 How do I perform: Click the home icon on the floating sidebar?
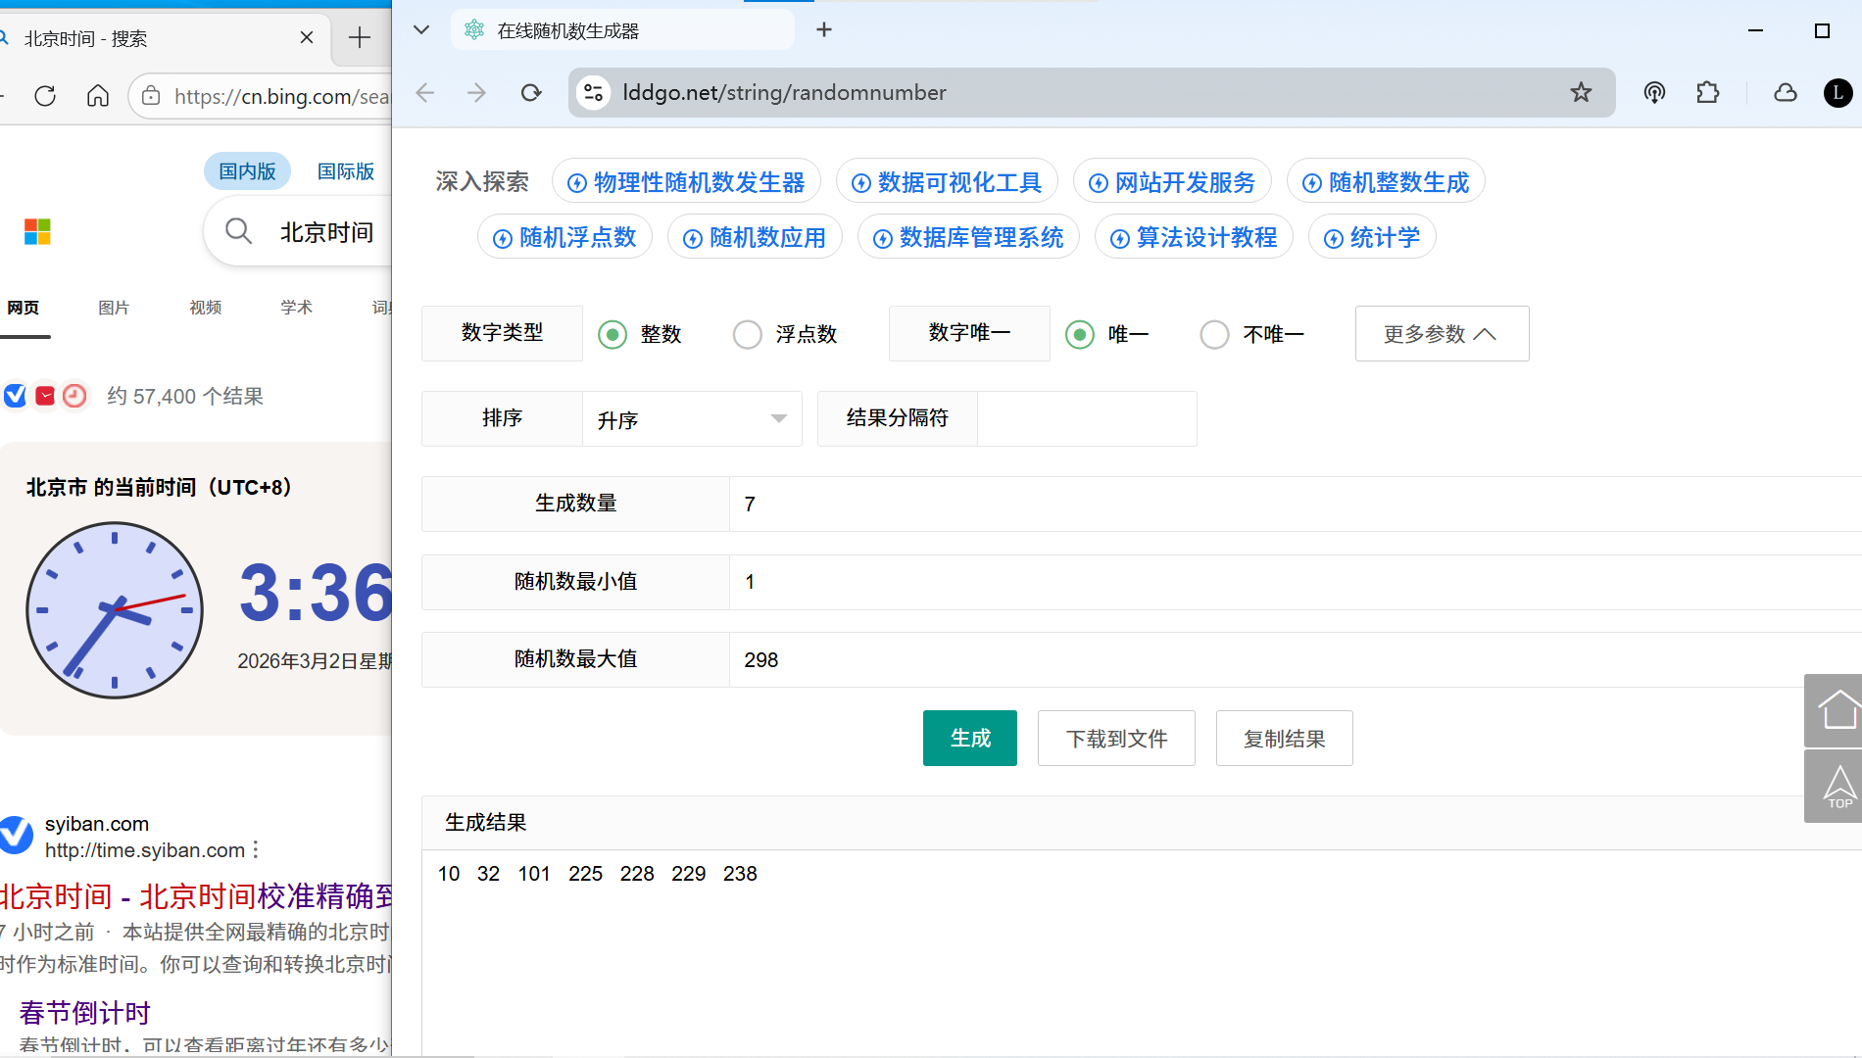(x=1835, y=710)
